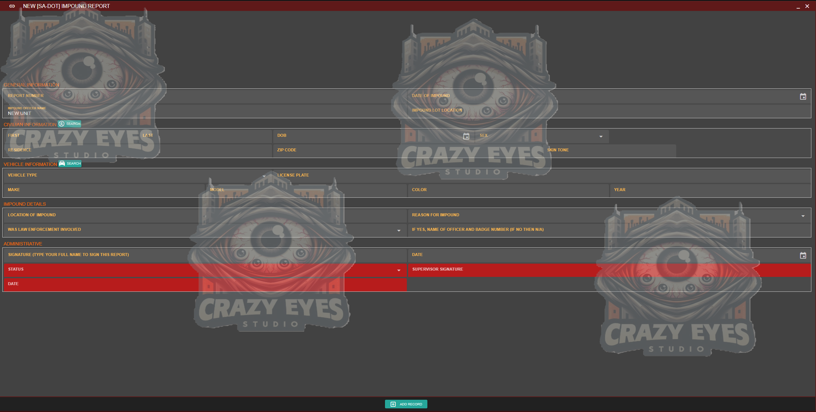Viewport: 816px width, 412px height.
Task: Expand the Sex dropdown
Action: (601, 137)
